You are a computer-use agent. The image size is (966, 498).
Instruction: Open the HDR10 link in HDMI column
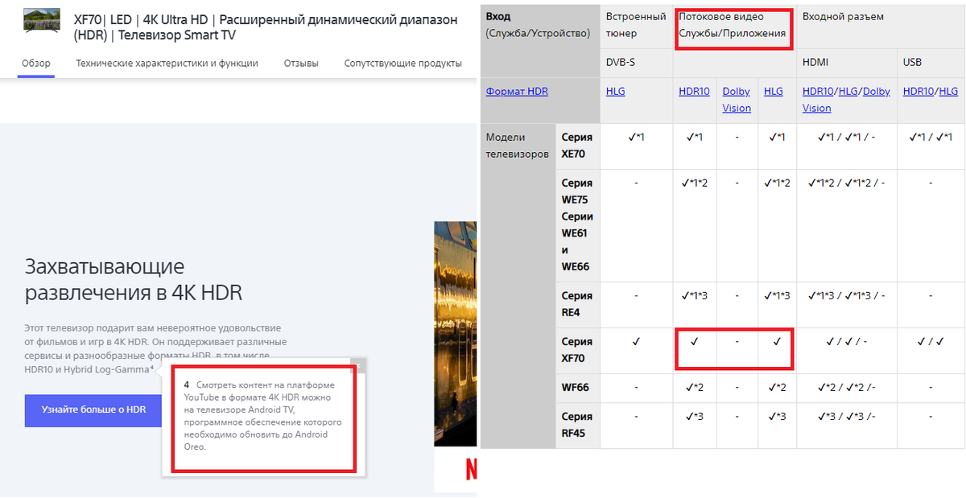pos(818,92)
